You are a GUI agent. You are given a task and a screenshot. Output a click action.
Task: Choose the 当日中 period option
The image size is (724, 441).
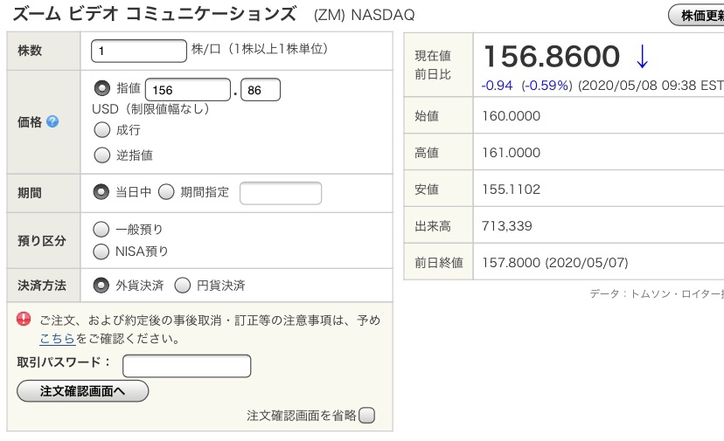point(101,192)
